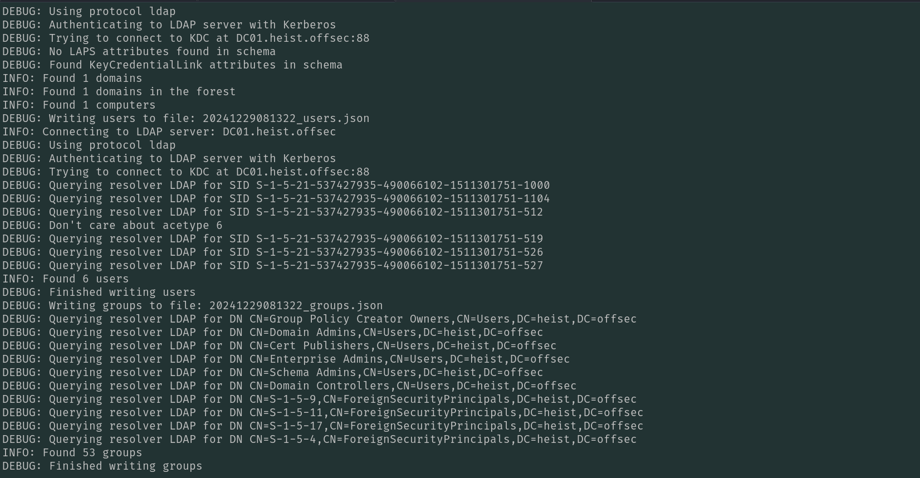The height and width of the screenshot is (478, 920).
Task: Click the "Connecting to LDAP server" info line
Action: (169, 132)
